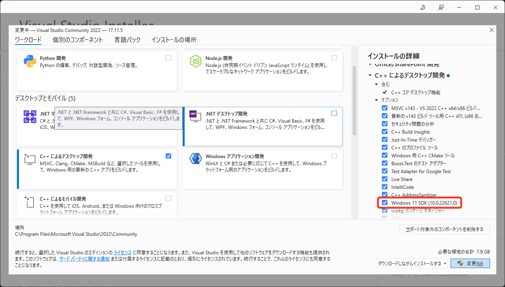Uncheck the IntelliCode option
The image size is (505, 287).
click(385, 187)
